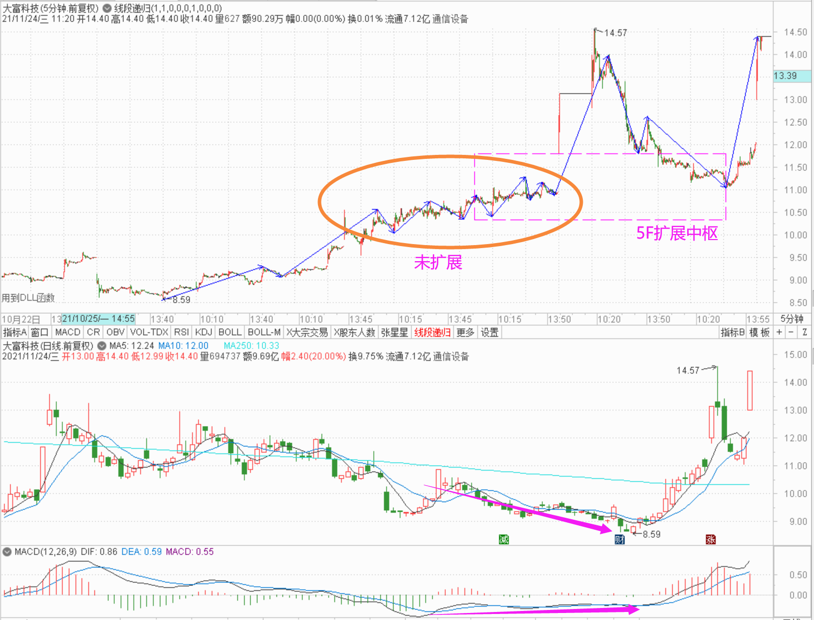This screenshot has width=814, height=620.
Task: Open the 更多 (more) indicators button
Action: click(465, 332)
